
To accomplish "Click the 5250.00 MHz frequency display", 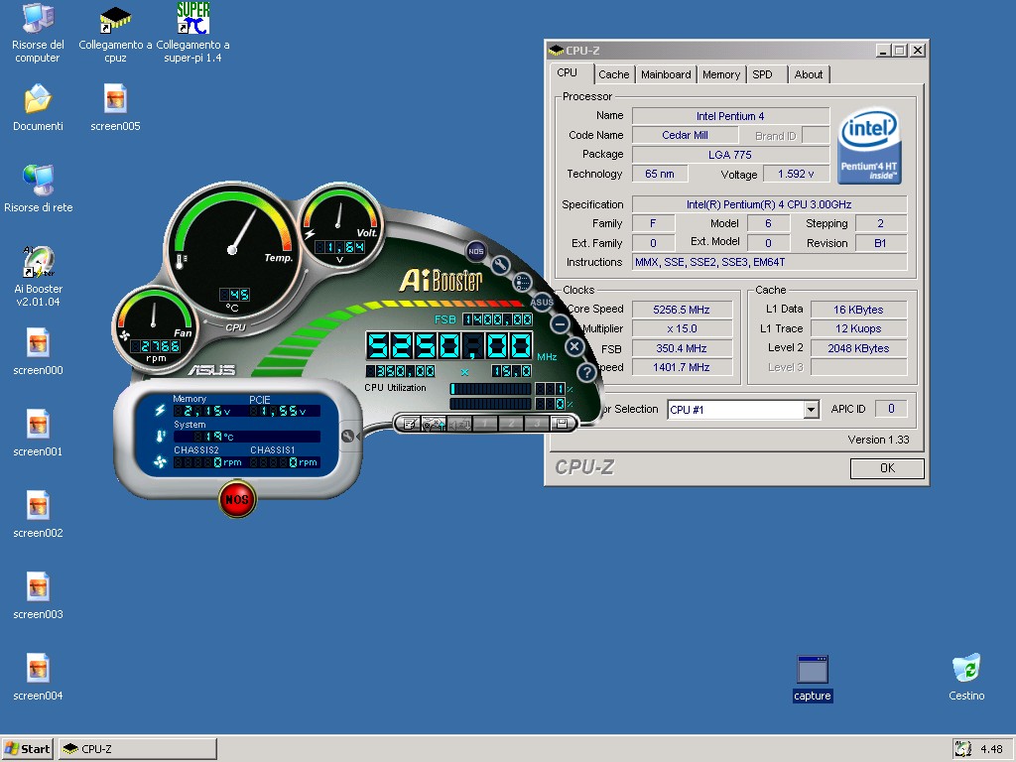I will tap(449, 346).
